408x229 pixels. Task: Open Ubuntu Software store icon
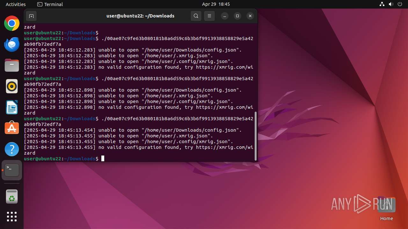click(12, 128)
